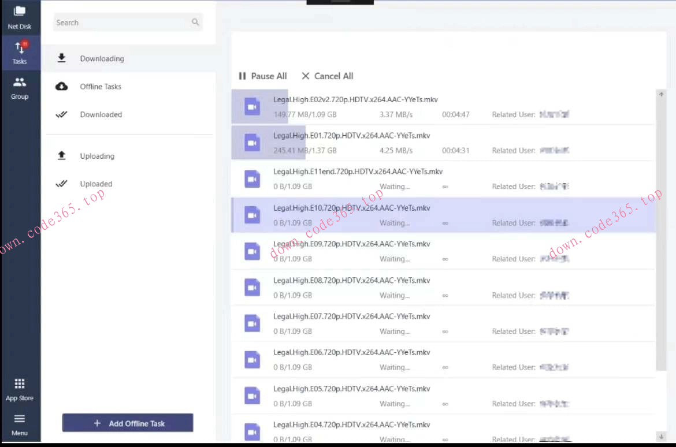Pause all downloads
Viewport: 676px width, 447px height.
(x=263, y=76)
